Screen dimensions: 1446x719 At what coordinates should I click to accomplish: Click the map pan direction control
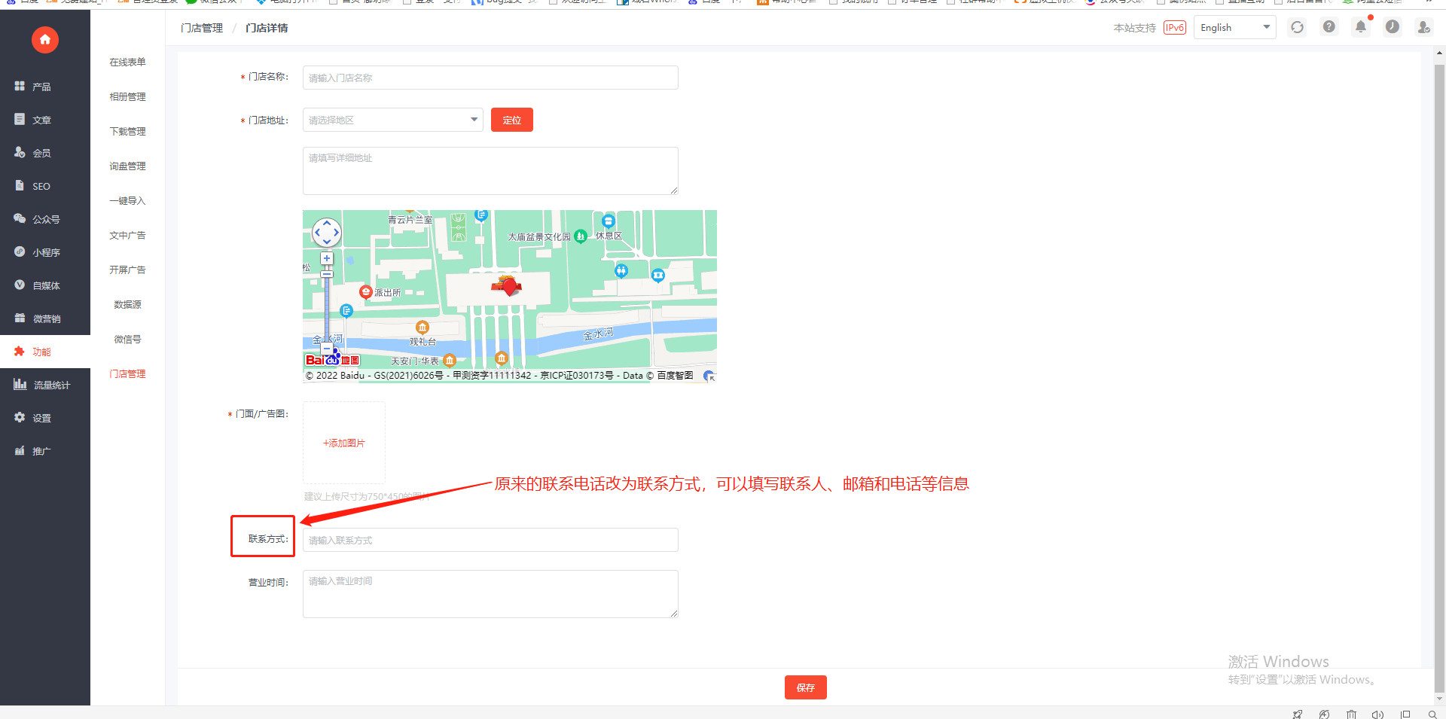(x=327, y=233)
